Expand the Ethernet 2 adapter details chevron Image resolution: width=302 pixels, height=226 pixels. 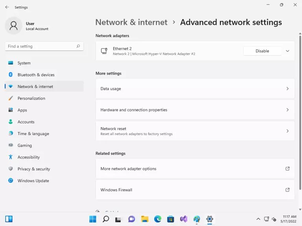[x=287, y=51]
